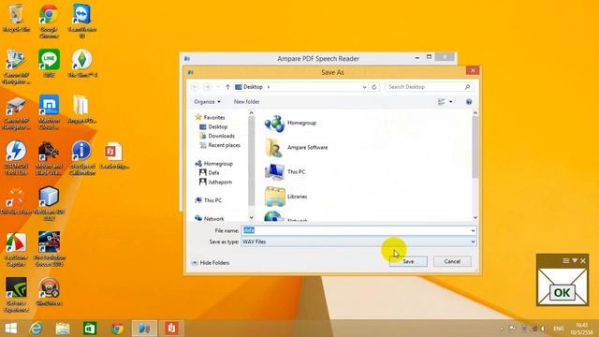Click the search magnifier icon
Viewport: 599px width, 337px height.
pyautogui.click(x=467, y=87)
